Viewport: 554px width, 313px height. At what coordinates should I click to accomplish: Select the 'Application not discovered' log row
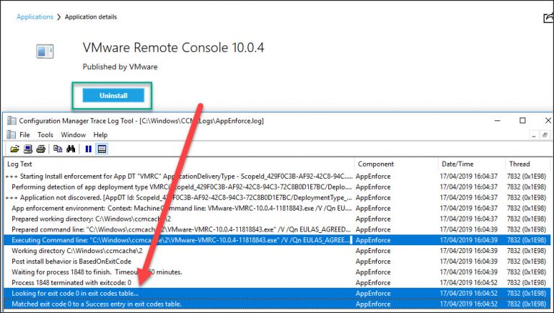point(277,198)
